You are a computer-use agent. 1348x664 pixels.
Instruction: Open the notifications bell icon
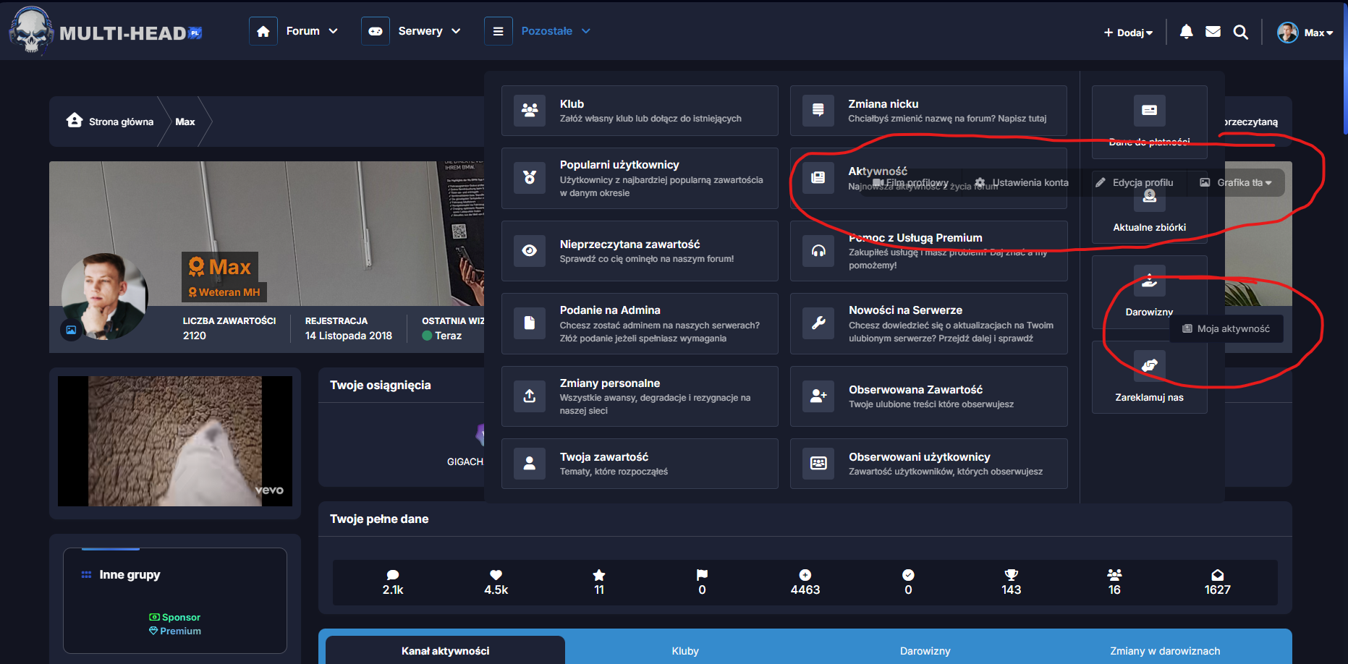point(1186,32)
